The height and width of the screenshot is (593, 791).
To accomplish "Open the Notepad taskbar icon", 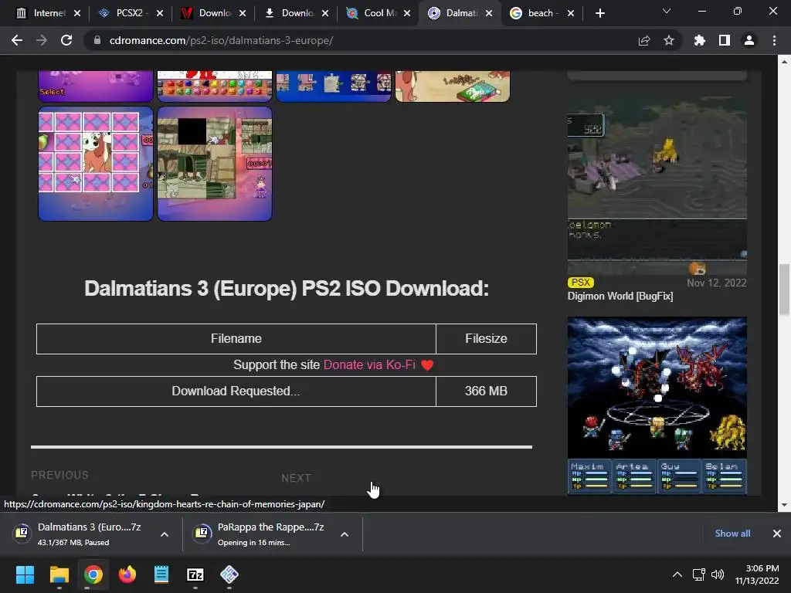I will pyautogui.click(x=161, y=574).
